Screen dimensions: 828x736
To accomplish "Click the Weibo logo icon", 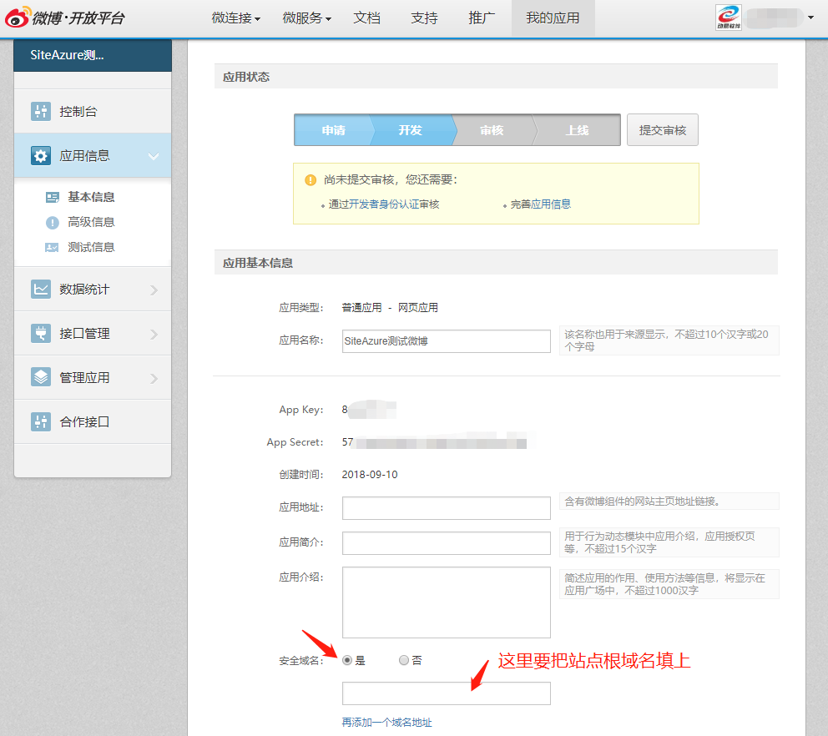I will (18, 18).
